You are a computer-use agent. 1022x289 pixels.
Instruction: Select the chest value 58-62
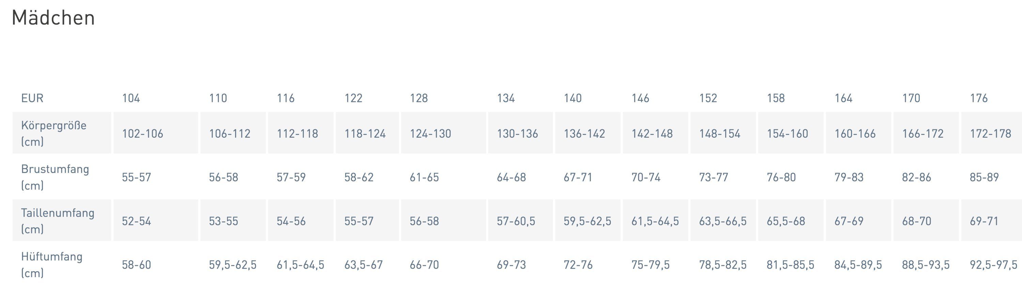click(359, 177)
